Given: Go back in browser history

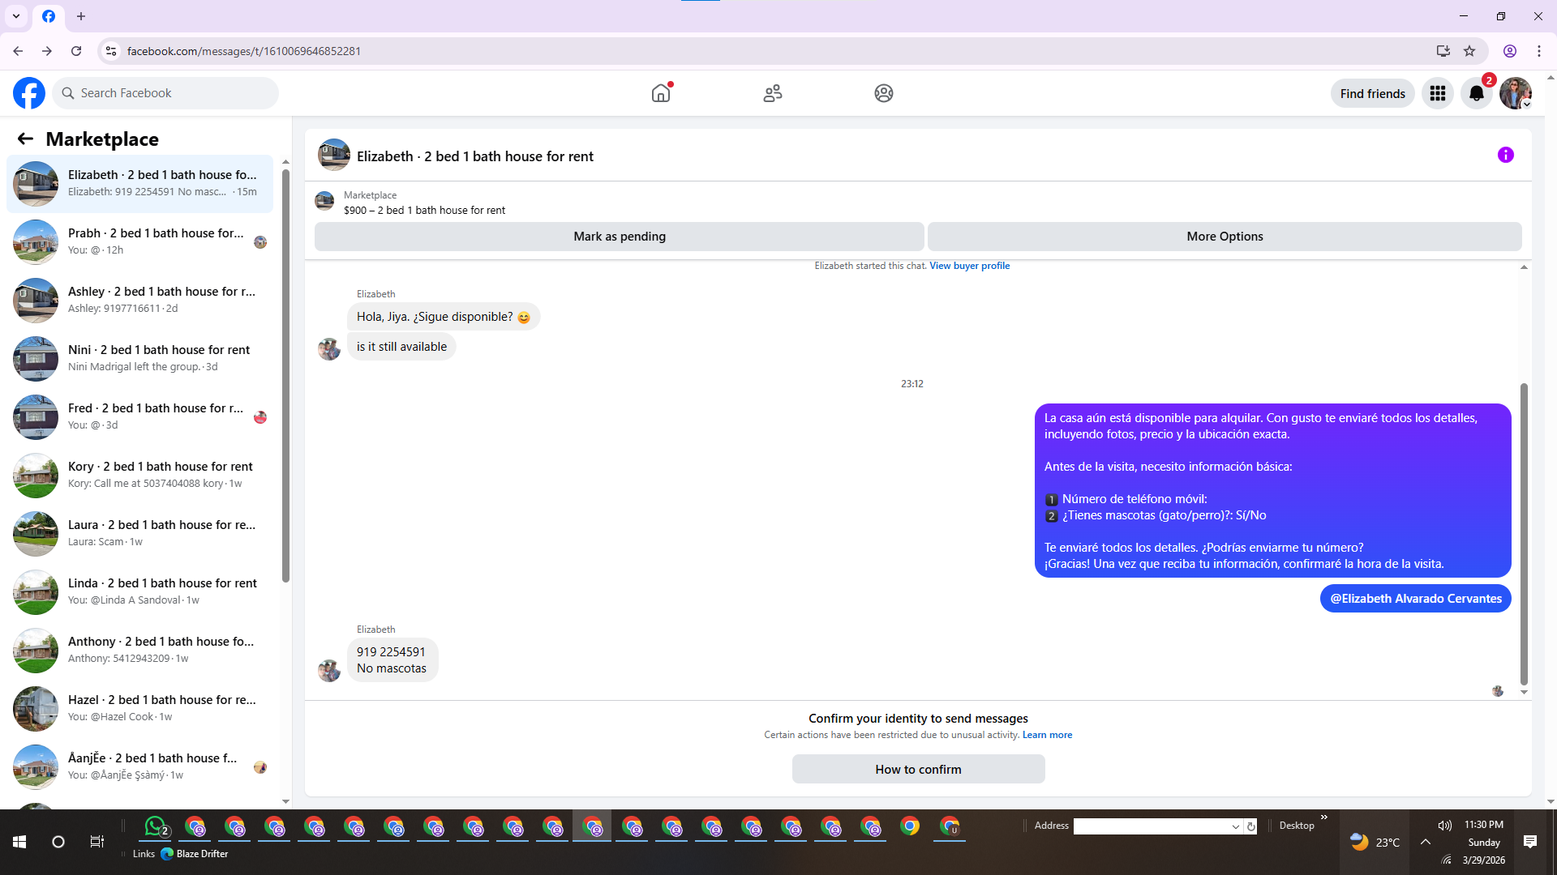Looking at the screenshot, I should click(x=18, y=51).
